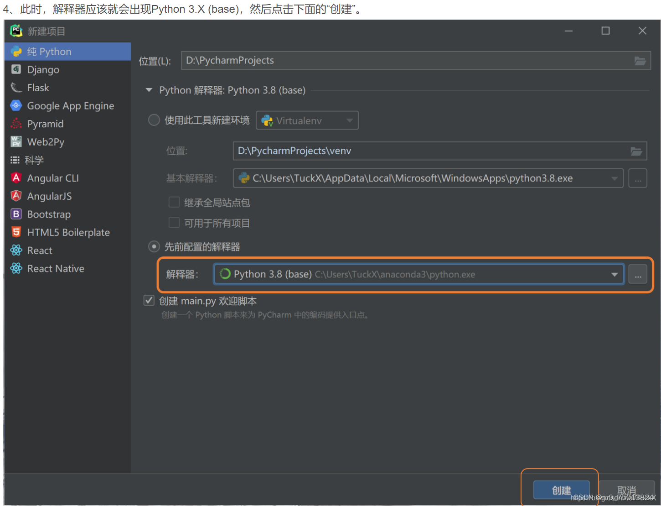Select the Bootstrap project icon

[17, 214]
